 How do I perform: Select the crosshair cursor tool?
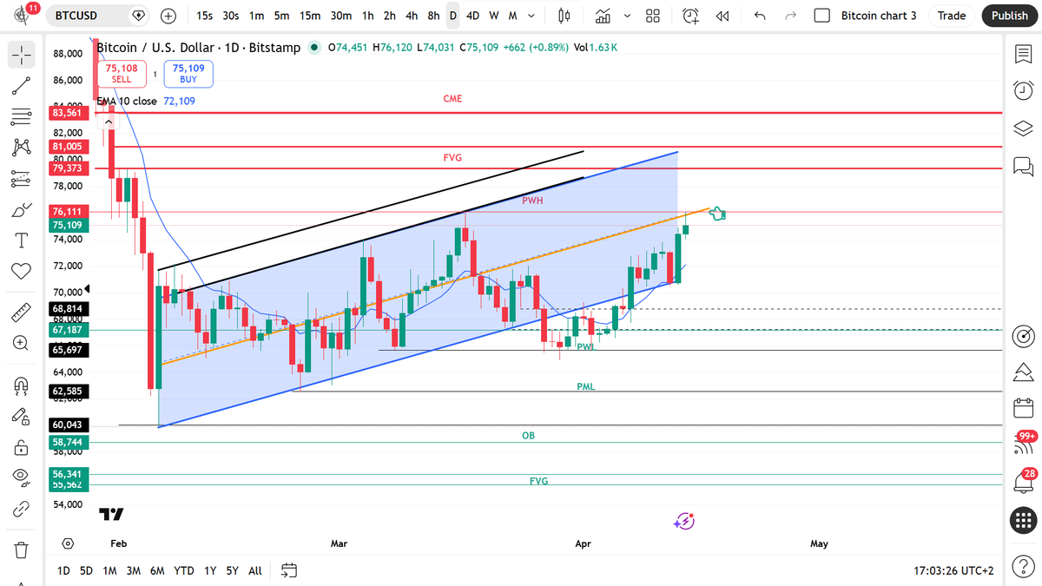click(22, 55)
